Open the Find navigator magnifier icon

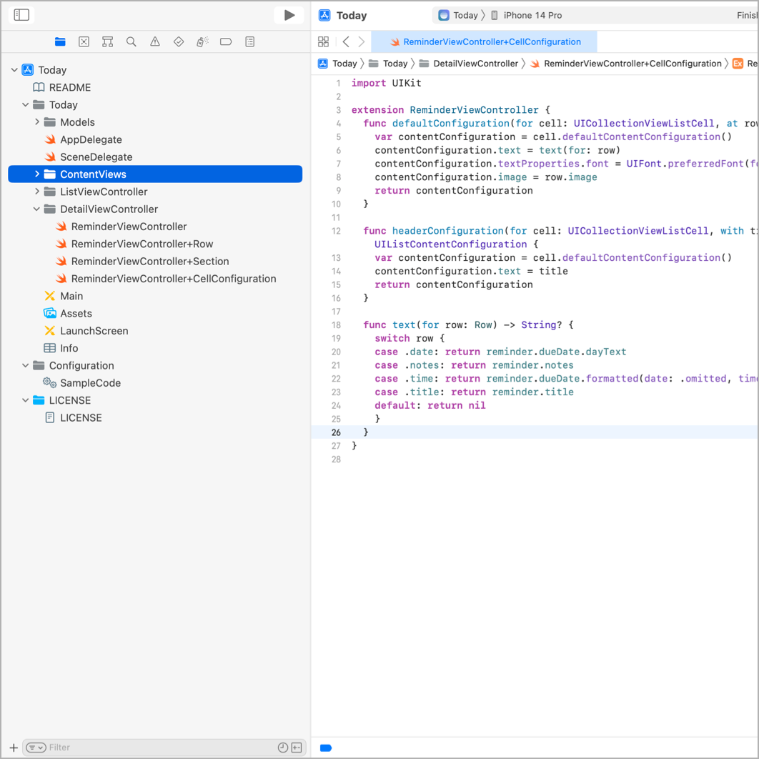point(131,41)
